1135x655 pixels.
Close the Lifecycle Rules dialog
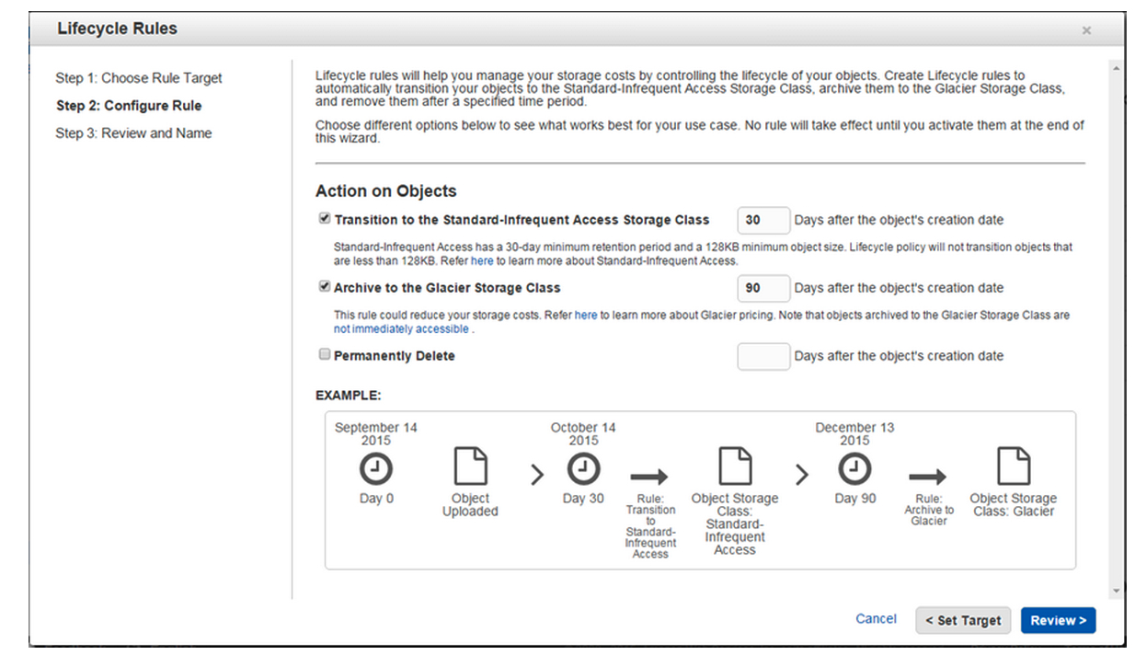pos(1086,30)
